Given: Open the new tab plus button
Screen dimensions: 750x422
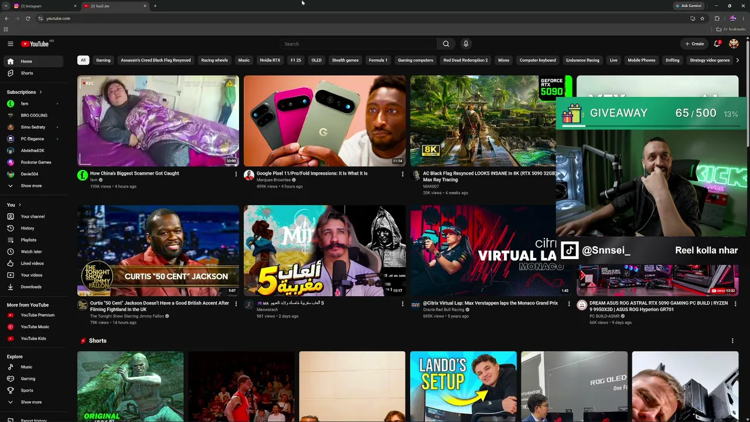Looking at the screenshot, I should pos(155,6).
